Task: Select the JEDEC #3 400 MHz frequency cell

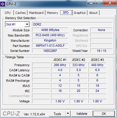Action: (97, 65)
